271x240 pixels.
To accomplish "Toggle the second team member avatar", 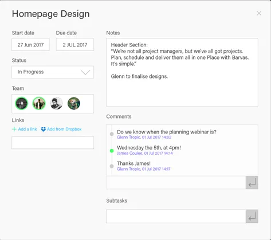I will click(x=39, y=103).
